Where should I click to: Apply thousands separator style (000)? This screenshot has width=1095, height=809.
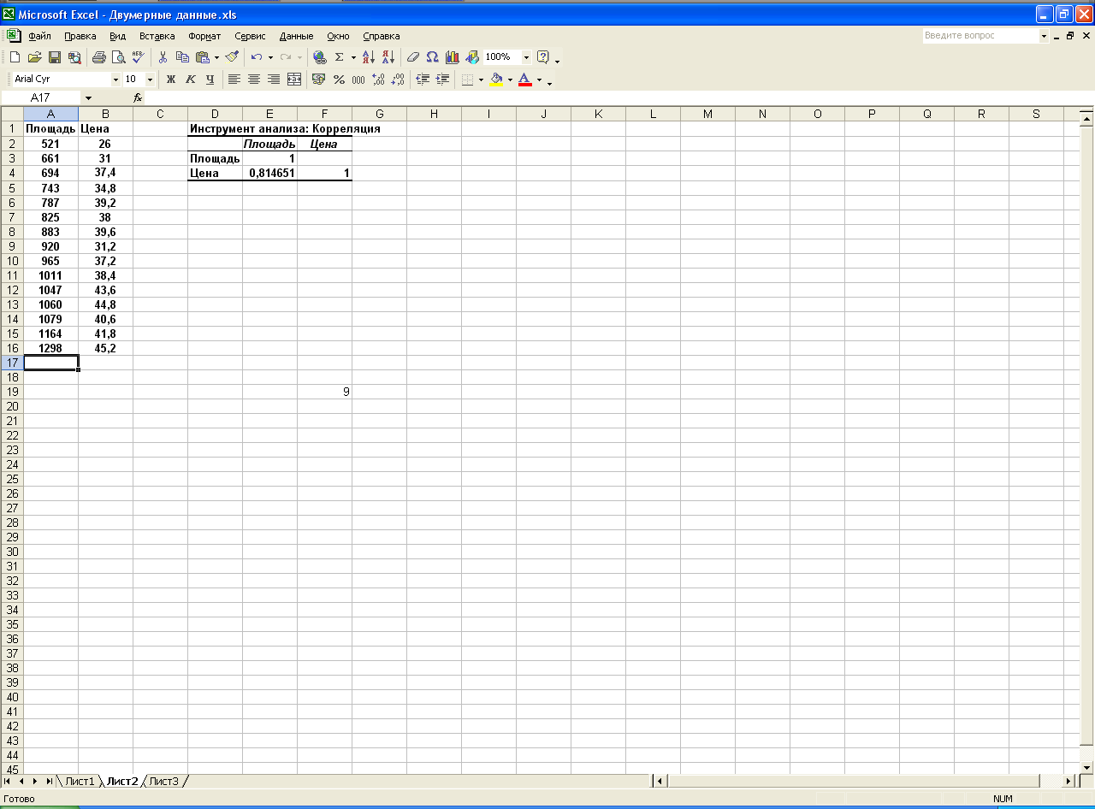point(358,80)
